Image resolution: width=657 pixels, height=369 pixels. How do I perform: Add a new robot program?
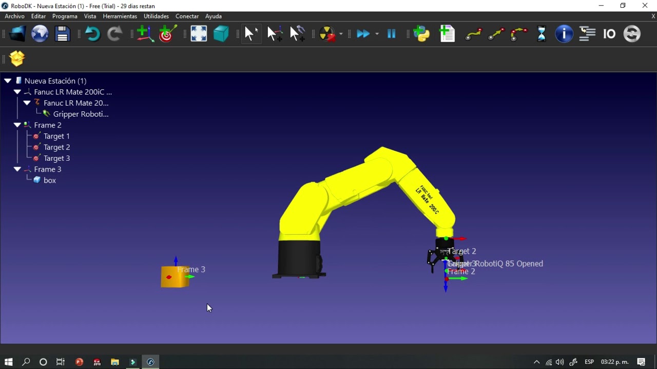point(448,34)
